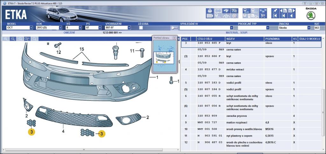Jump to first with leftmost skip-back icon

[x=275, y=16]
